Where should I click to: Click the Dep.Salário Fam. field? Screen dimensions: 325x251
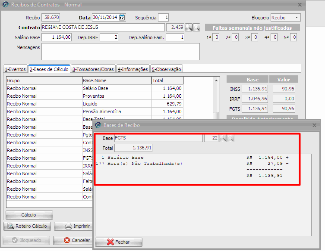[x=175, y=37]
